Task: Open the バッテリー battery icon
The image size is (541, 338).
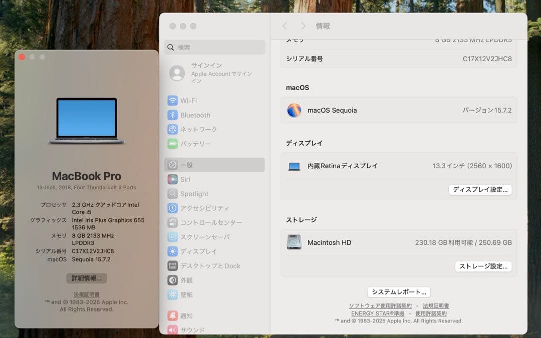Action: [172, 144]
